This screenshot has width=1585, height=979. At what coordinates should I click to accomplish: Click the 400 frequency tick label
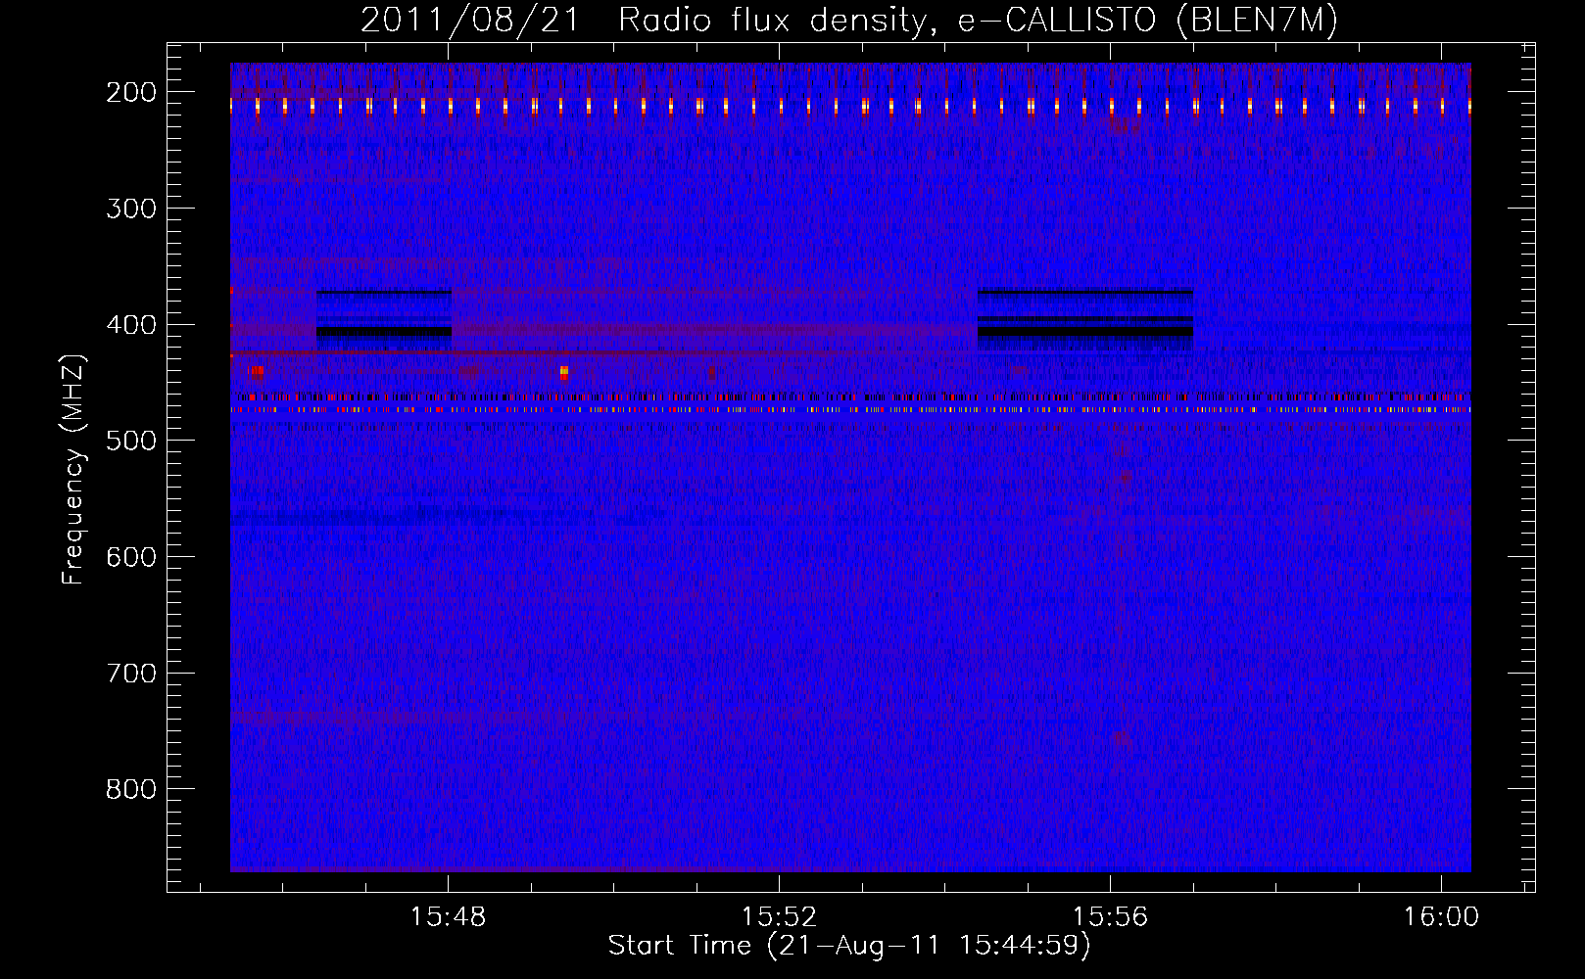(x=131, y=325)
